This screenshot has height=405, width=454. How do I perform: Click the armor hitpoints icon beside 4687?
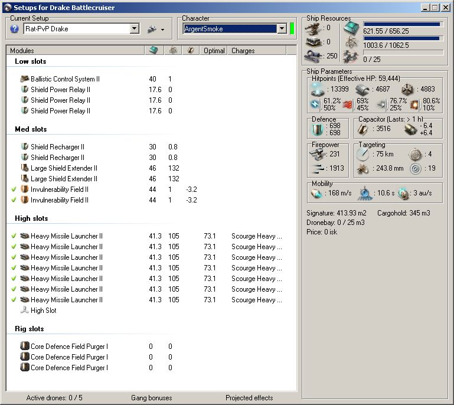[362, 89]
